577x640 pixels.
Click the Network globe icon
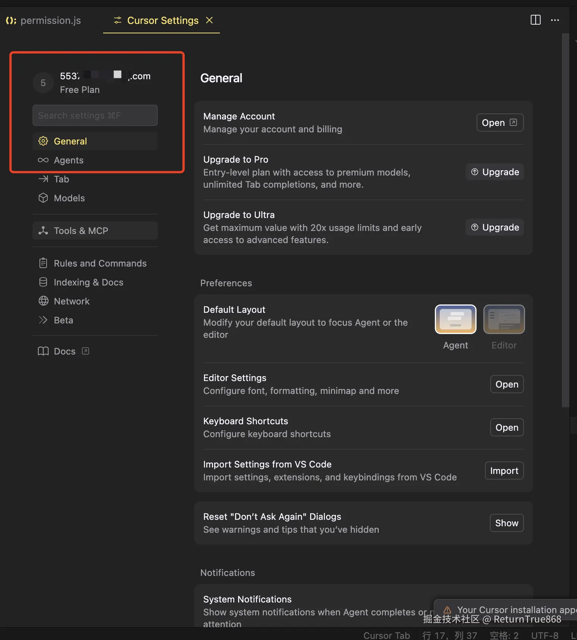click(43, 301)
